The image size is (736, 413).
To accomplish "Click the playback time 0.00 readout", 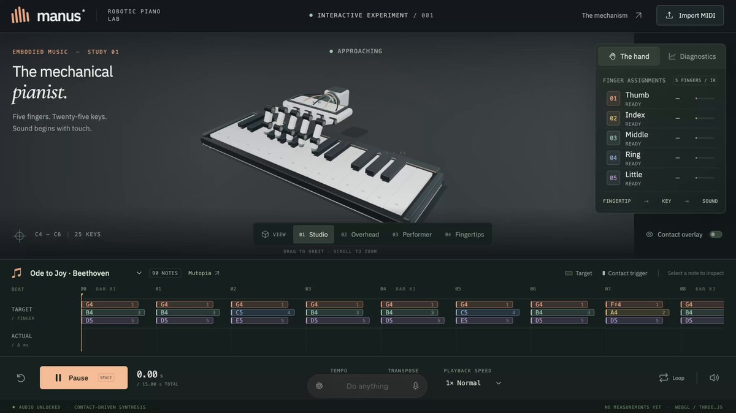I will tap(147, 374).
